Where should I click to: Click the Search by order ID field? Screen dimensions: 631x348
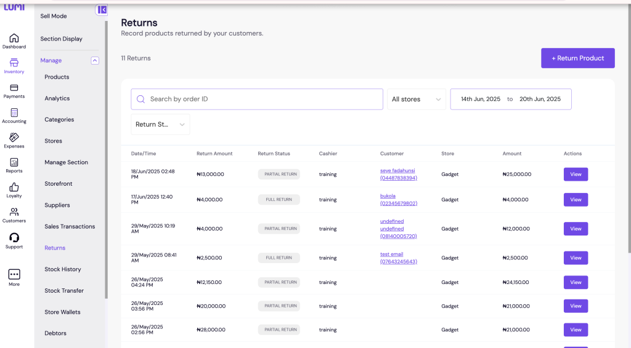tap(257, 99)
